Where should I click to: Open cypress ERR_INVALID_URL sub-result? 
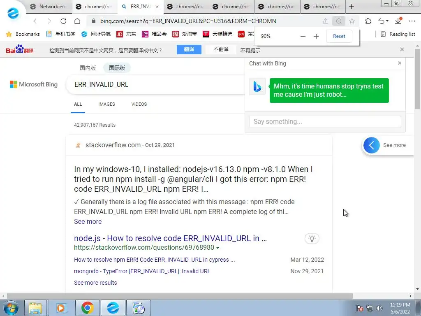[155, 260]
